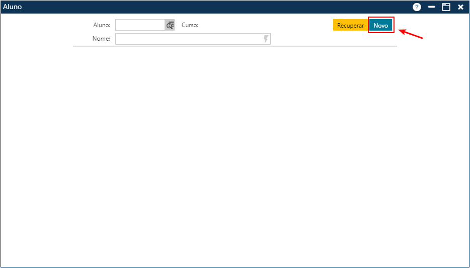Click the "Nome:" field label

(x=101, y=39)
